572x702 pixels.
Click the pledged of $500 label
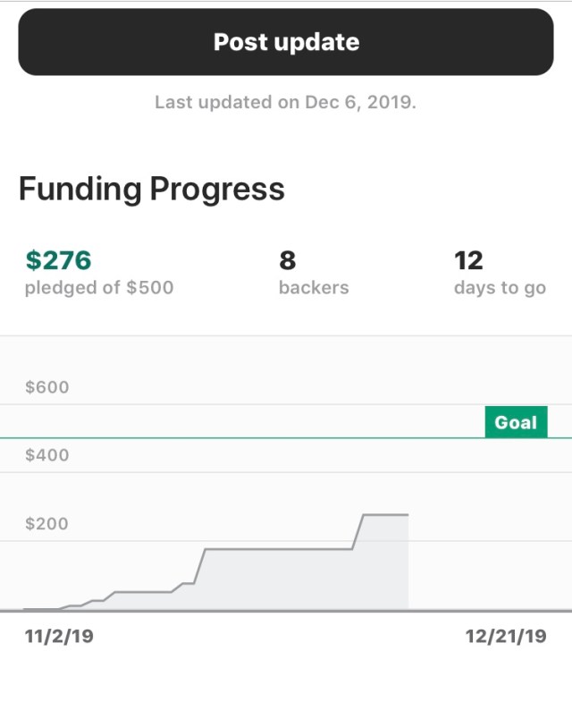pos(99,288)
